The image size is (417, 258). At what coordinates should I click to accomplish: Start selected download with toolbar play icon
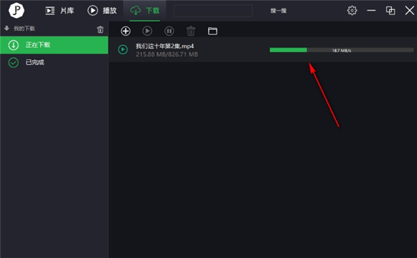(x=147, y=31)
